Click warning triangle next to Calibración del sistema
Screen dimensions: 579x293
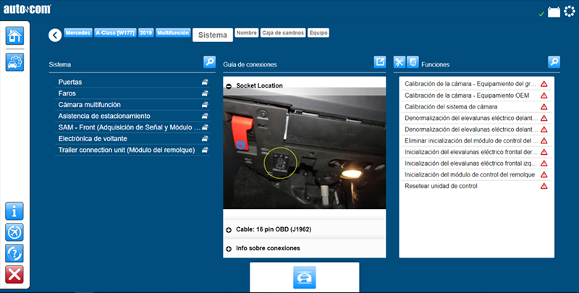click(544, 106)
